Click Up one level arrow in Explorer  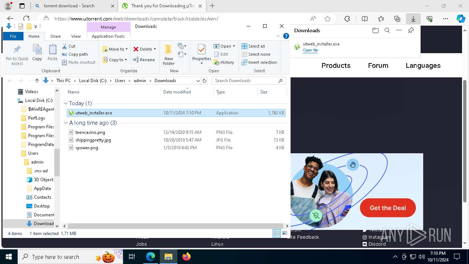(x=37, y=81)
